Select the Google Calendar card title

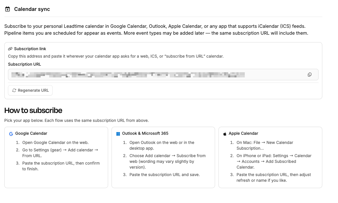click(x=31, y=133)
